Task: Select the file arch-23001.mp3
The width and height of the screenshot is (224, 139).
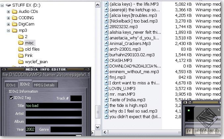Action: pos(125,49)
